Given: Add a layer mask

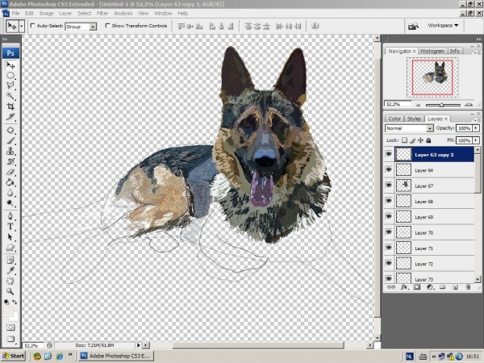Looking at the screenshot, I should (417, 287).
